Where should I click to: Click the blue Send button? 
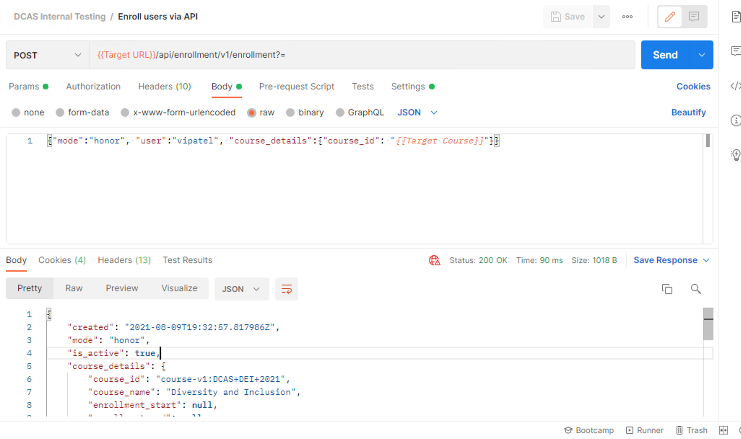click(x=665, y=55)
